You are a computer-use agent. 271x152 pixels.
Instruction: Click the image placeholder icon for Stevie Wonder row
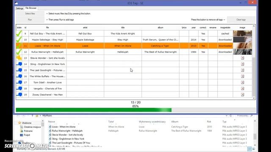click(243, 58)
